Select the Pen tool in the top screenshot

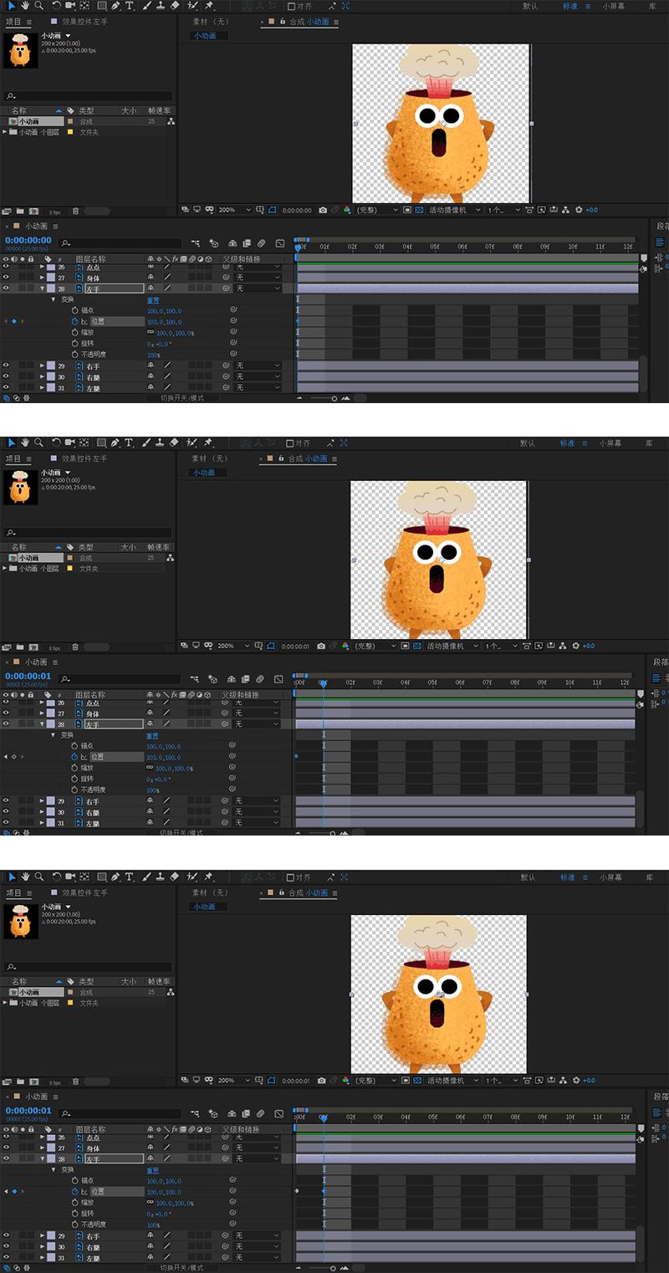coord(115,6)
